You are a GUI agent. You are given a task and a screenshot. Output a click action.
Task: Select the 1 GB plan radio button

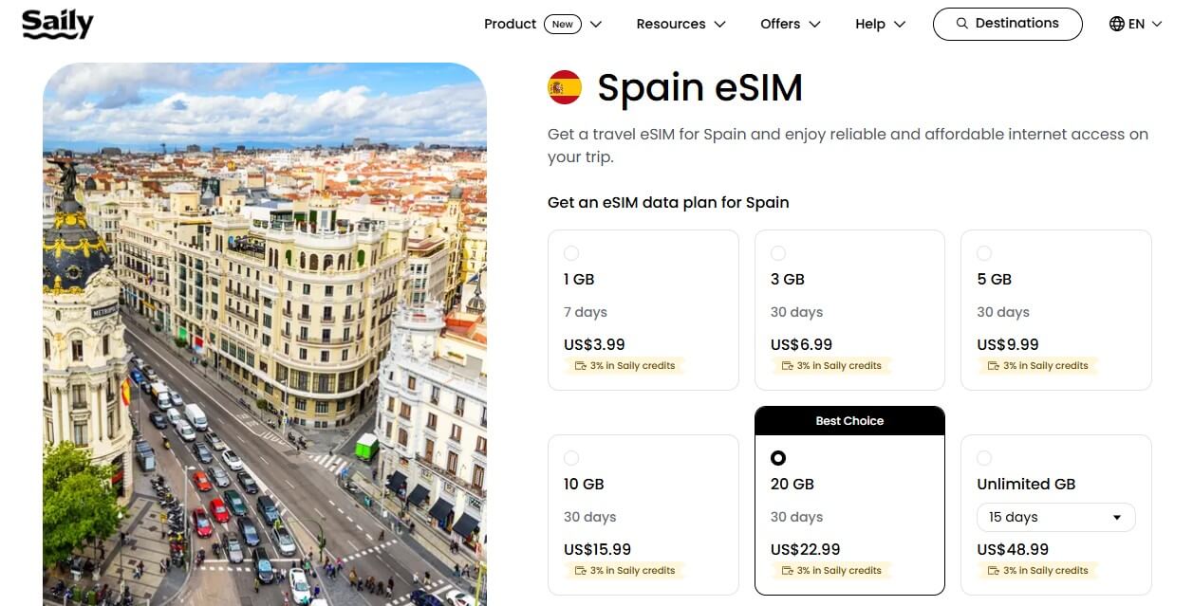(x=571, y=253)
